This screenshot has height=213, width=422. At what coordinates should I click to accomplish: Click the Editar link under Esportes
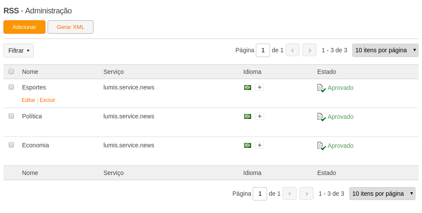click(x=28, y=100)
